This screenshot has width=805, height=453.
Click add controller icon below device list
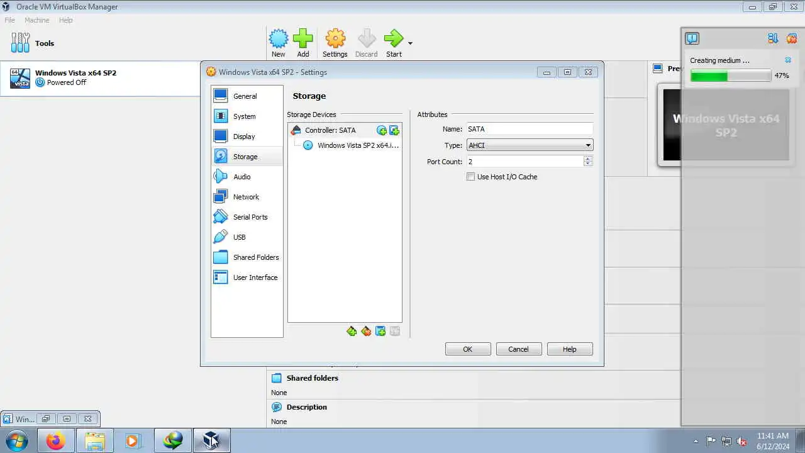pyautogui.click(x=352, y=332)
